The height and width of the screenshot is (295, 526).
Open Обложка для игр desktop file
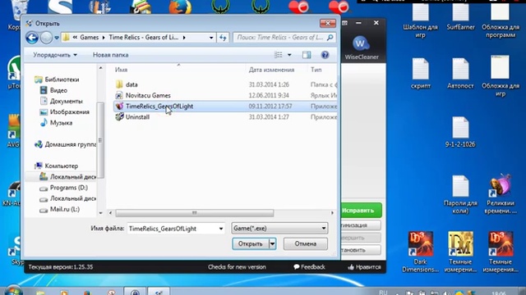coord(501,76)
